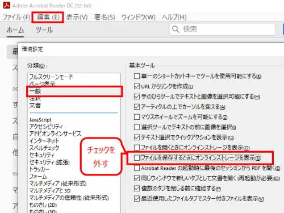Open the ウィンドウ(W) menu
This screenshot has height=213, width=284.
pyautogui.click(x=139, y=17)
